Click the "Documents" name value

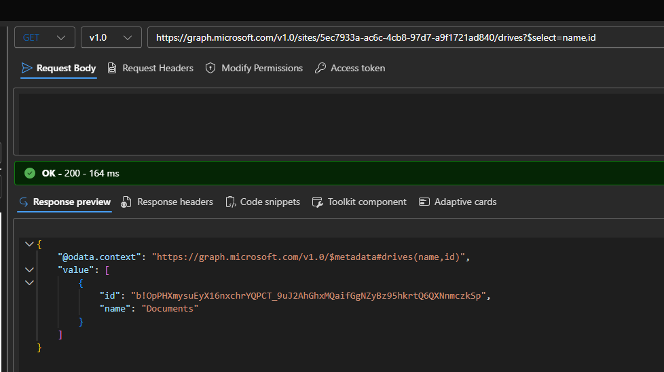(170, 309)
